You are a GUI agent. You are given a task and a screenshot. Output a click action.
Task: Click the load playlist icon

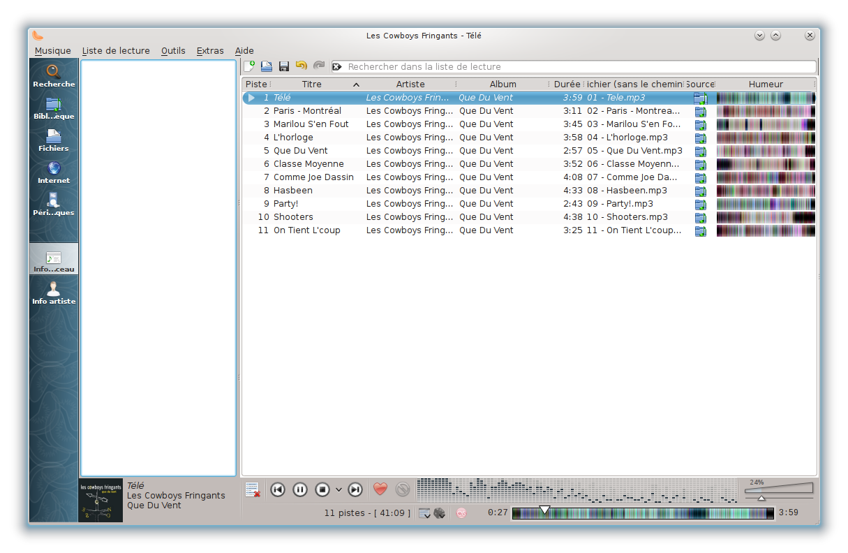(267, 66)
